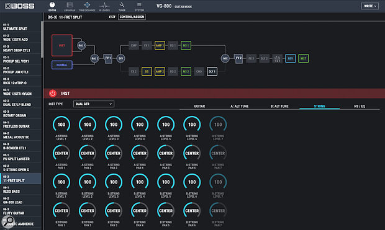
Task: Select the EQ 1 block
Action: click(173, 45)
